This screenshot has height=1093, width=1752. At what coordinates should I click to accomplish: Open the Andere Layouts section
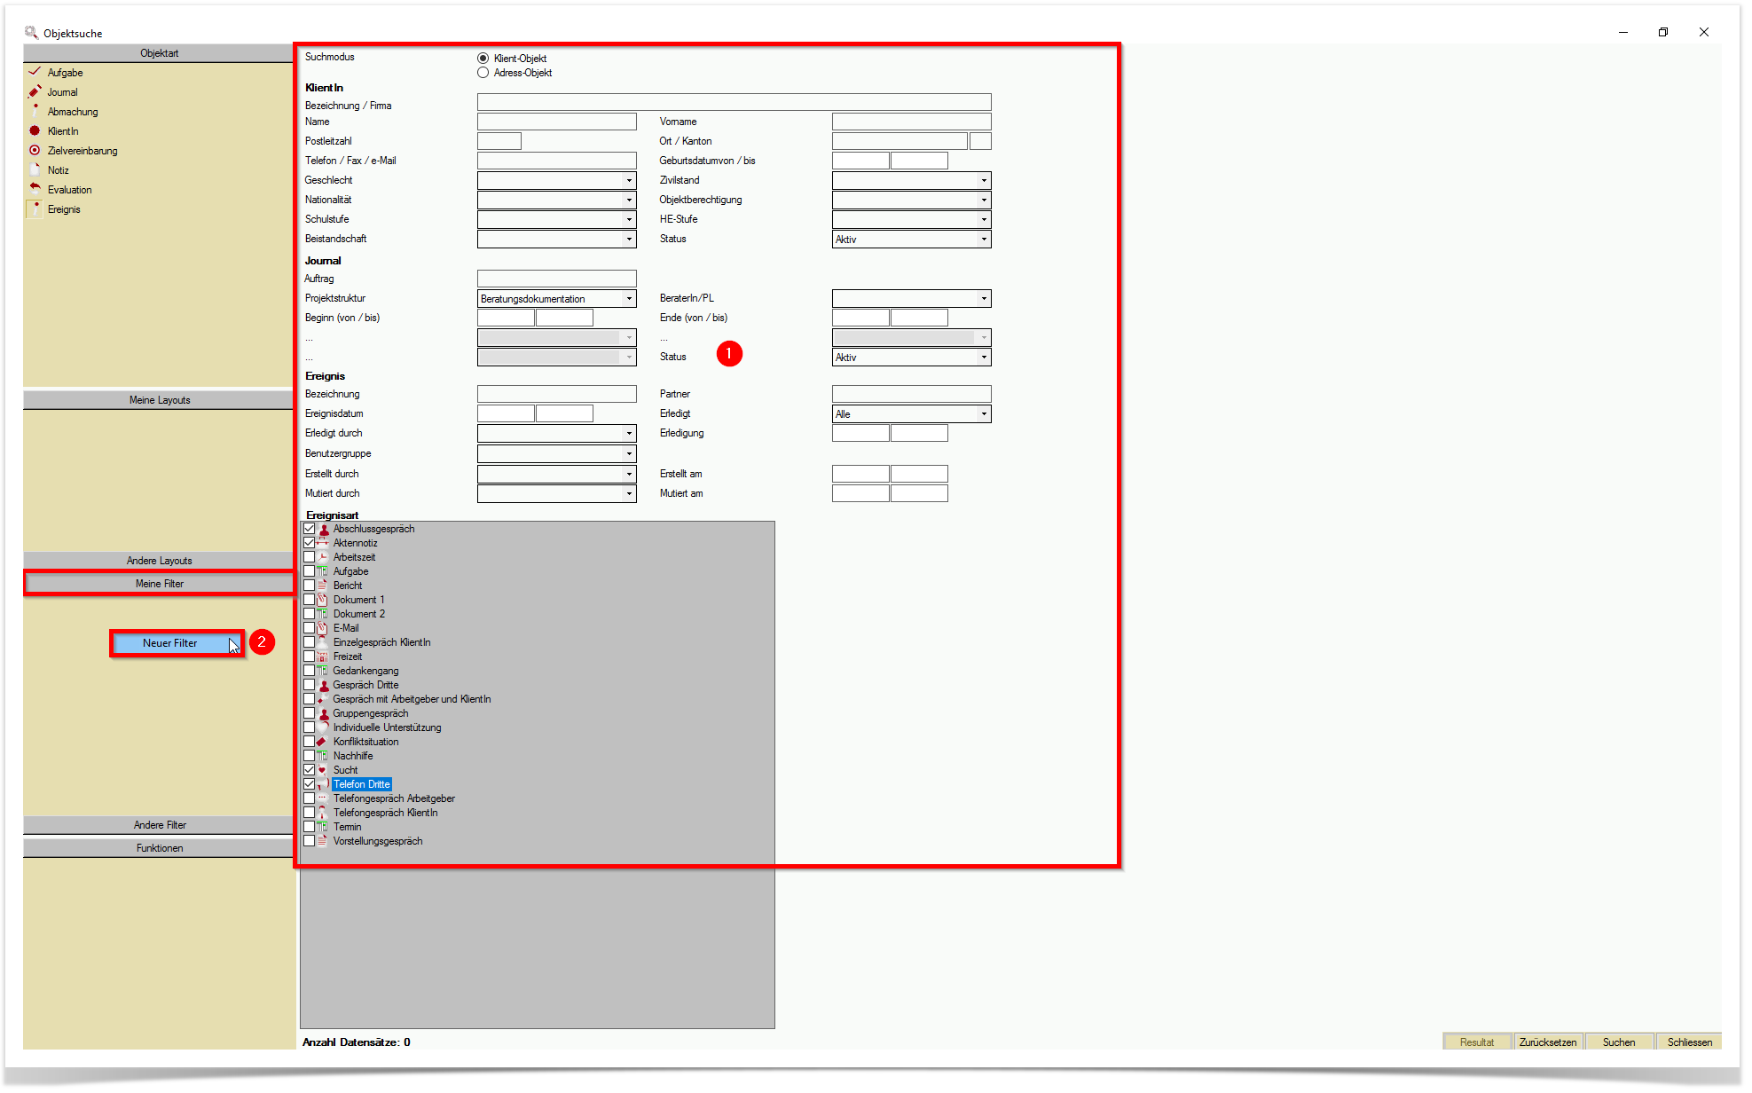[x=159, y=561]
